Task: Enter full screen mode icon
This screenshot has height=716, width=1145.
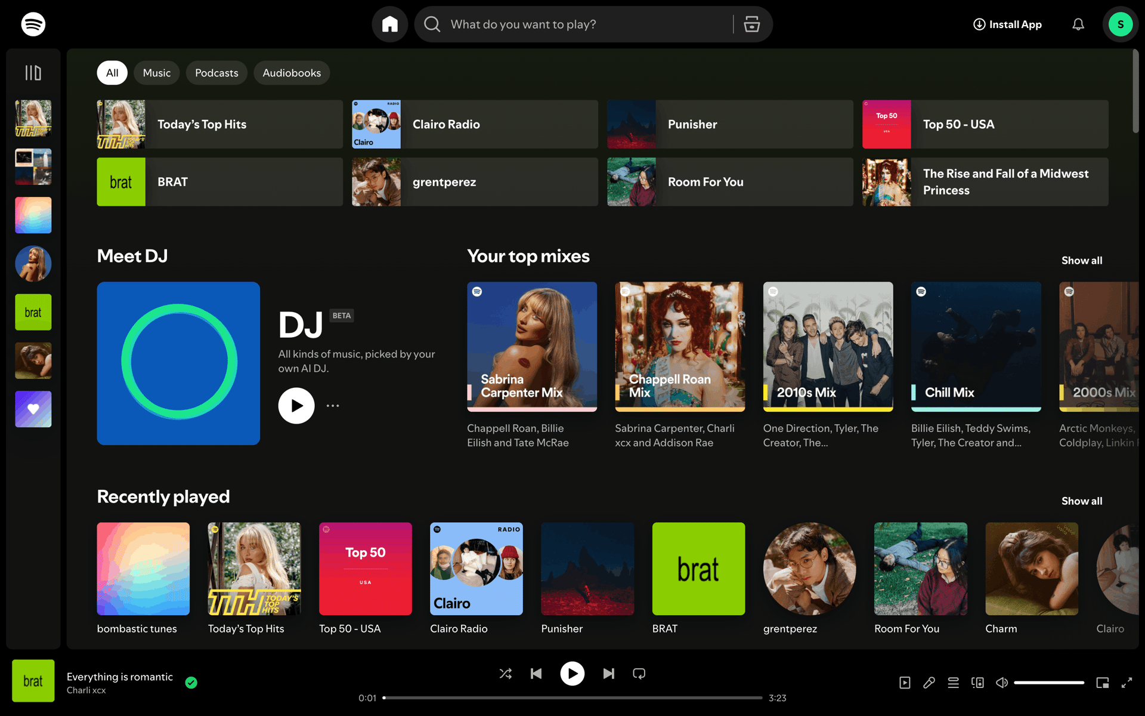Action: coord(1127,683)
